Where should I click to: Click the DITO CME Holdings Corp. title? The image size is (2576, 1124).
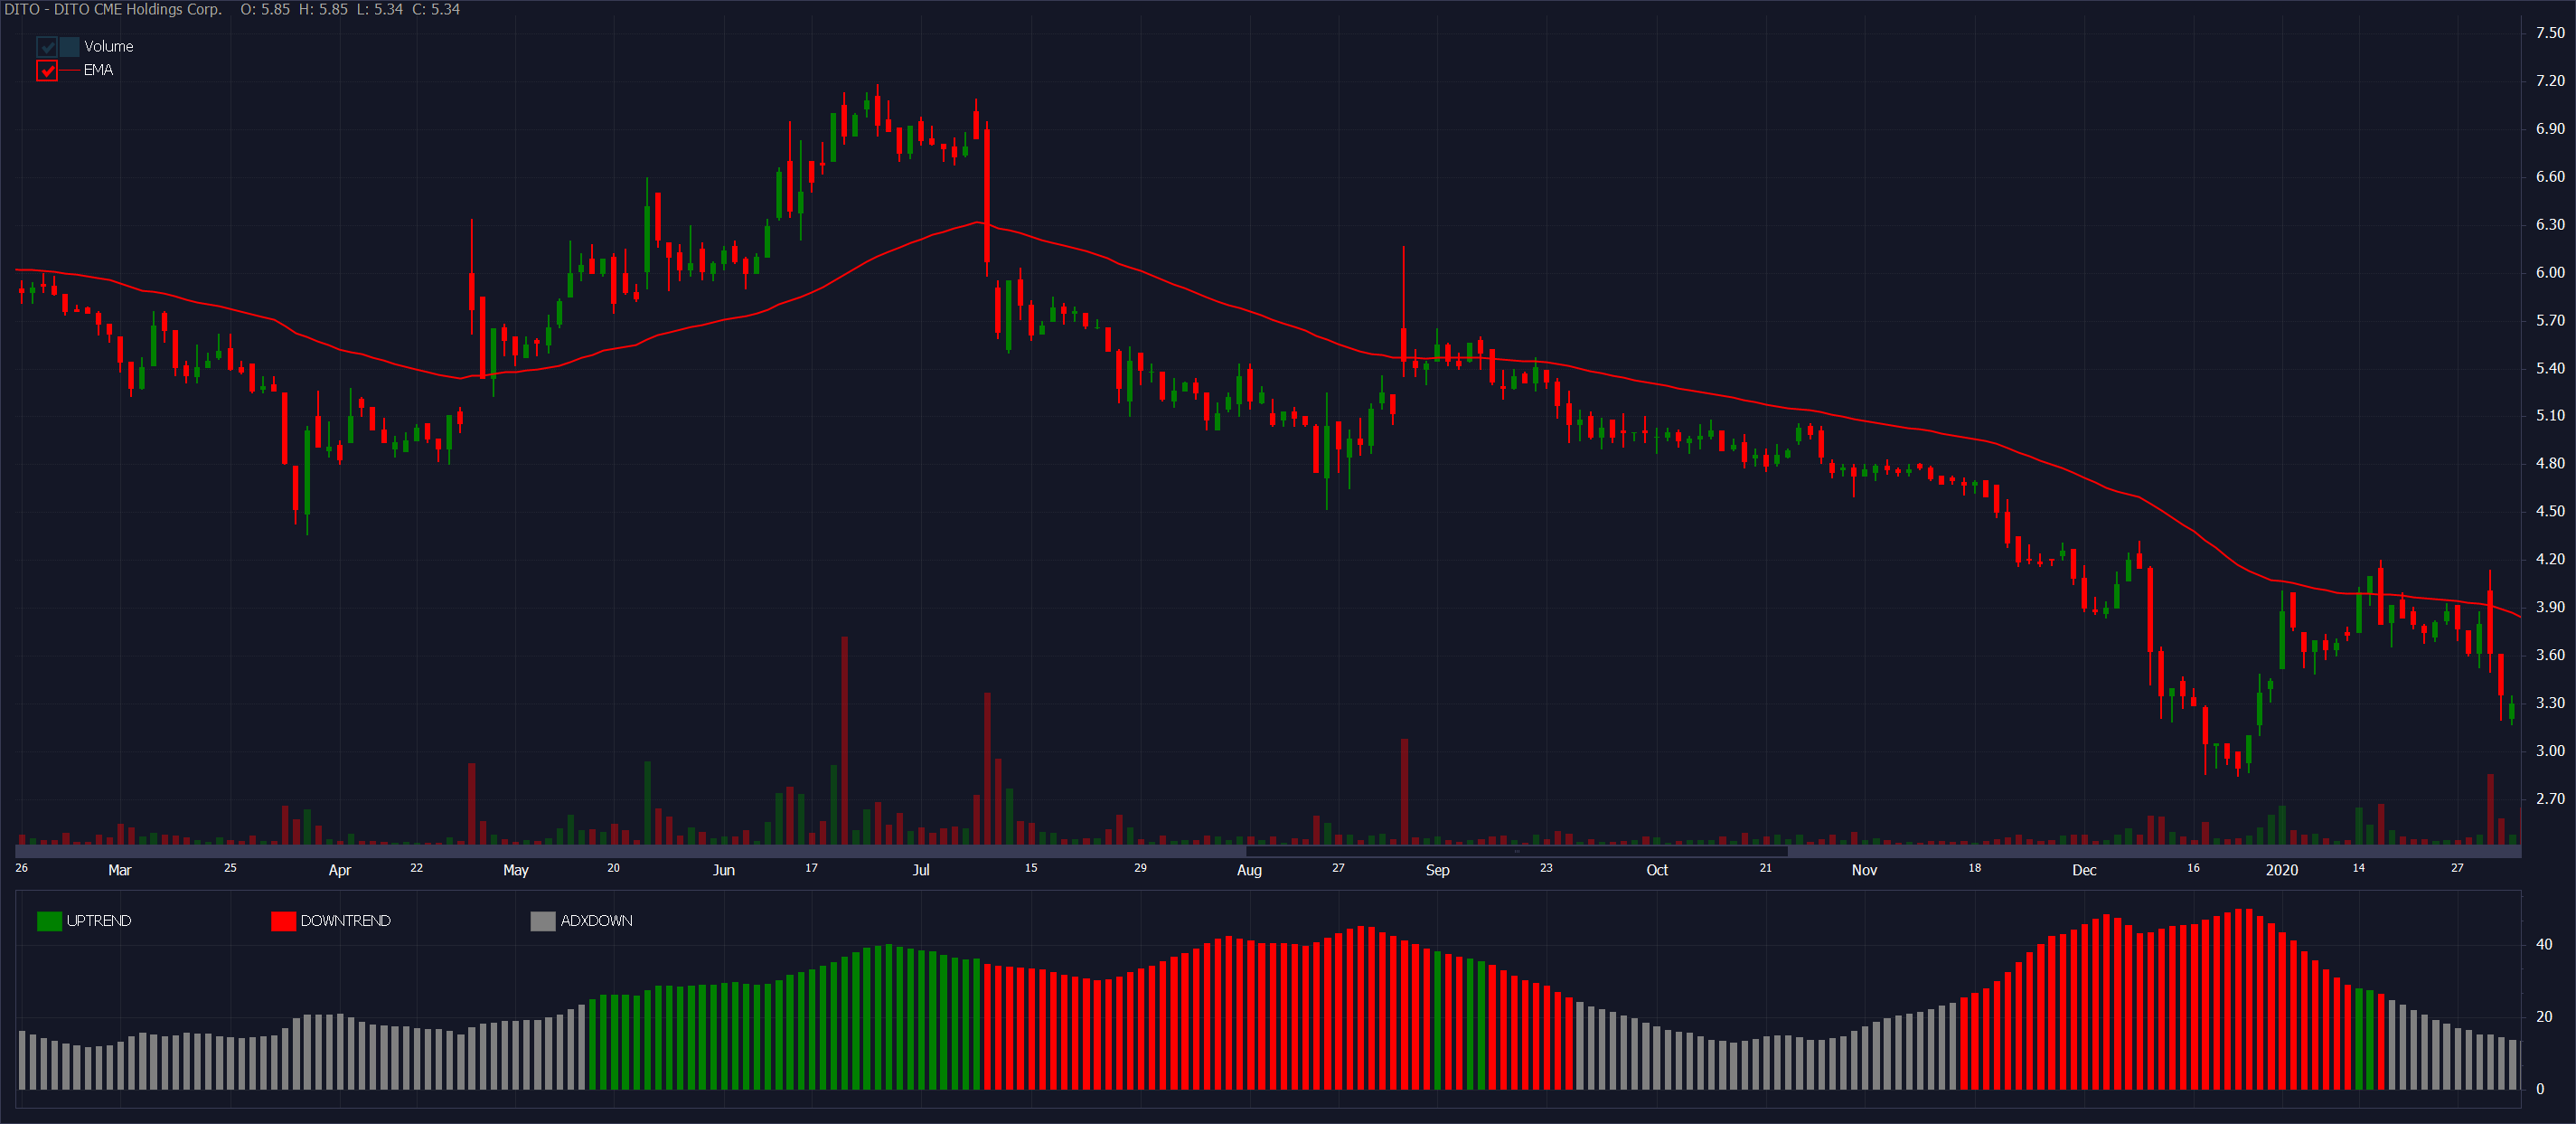(x=112, y=9)
